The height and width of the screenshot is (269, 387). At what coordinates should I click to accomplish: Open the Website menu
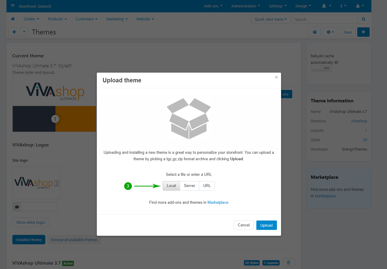[x=145, y=19]
